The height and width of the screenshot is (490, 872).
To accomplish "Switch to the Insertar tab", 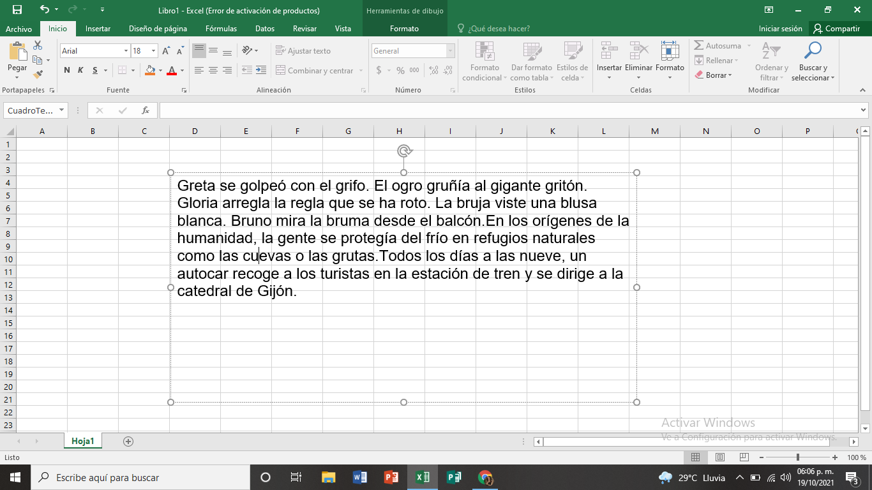I will pyautogui.click(x=98, y=29).
